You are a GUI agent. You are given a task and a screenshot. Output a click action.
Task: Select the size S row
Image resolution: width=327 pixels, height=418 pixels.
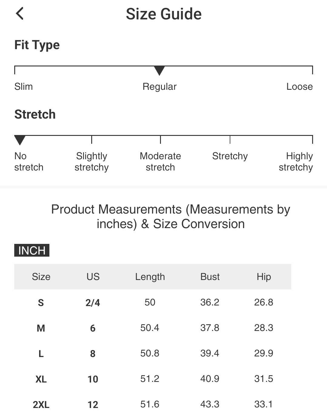coord(153,302)
